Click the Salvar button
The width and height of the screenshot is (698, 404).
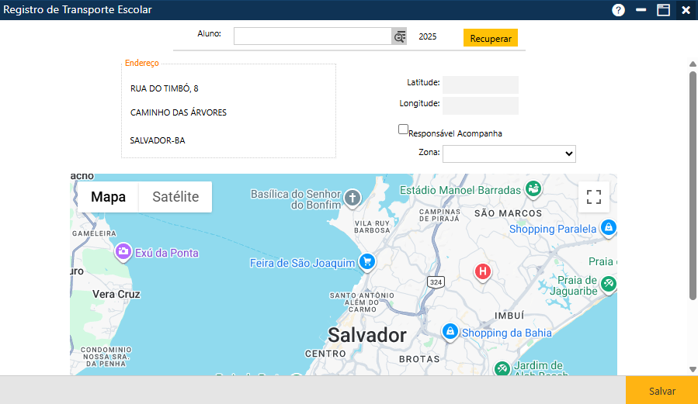662,391
